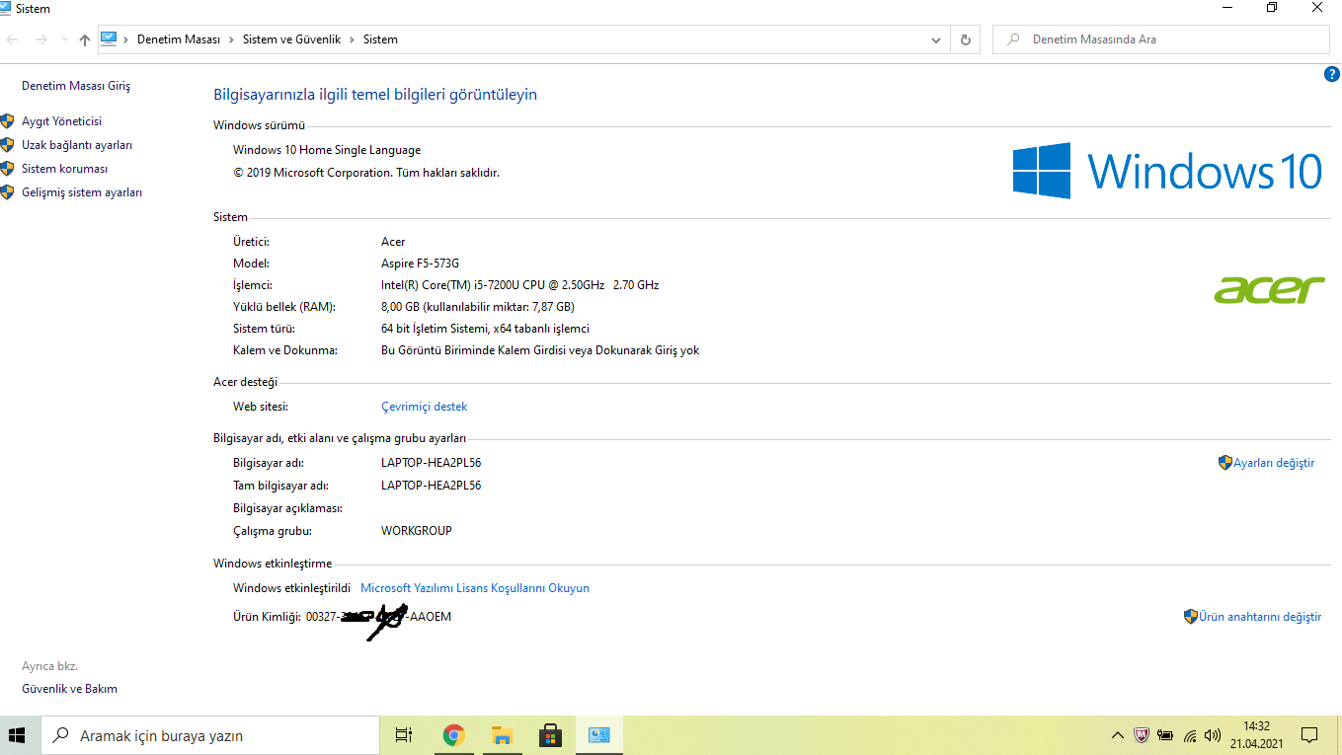
Task: Select the Sistem breadcrumb item
Action: (x=380, y=39)
